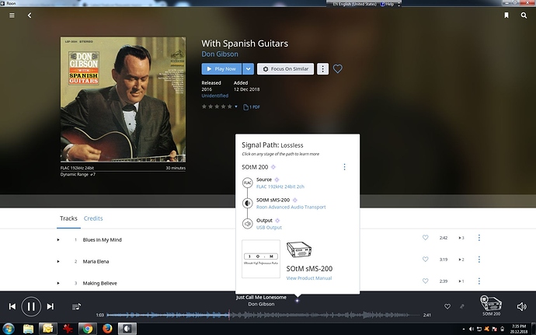The width and height of the screenshot is (536, 335).
Task: Select track title Blues In My Mind
Action: [x=103, y=240]
